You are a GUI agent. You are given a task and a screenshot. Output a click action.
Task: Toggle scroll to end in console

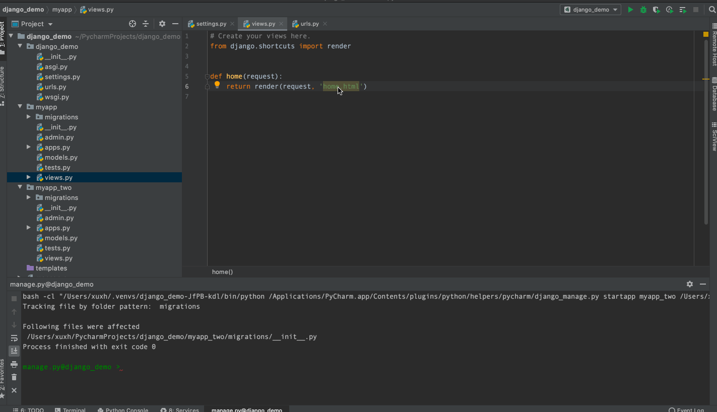[x=14, y=351]
